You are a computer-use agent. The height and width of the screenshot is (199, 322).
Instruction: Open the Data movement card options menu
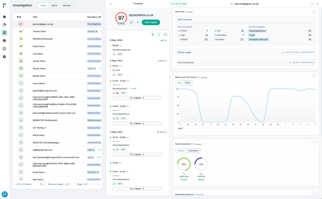click(x=314, y=142)
